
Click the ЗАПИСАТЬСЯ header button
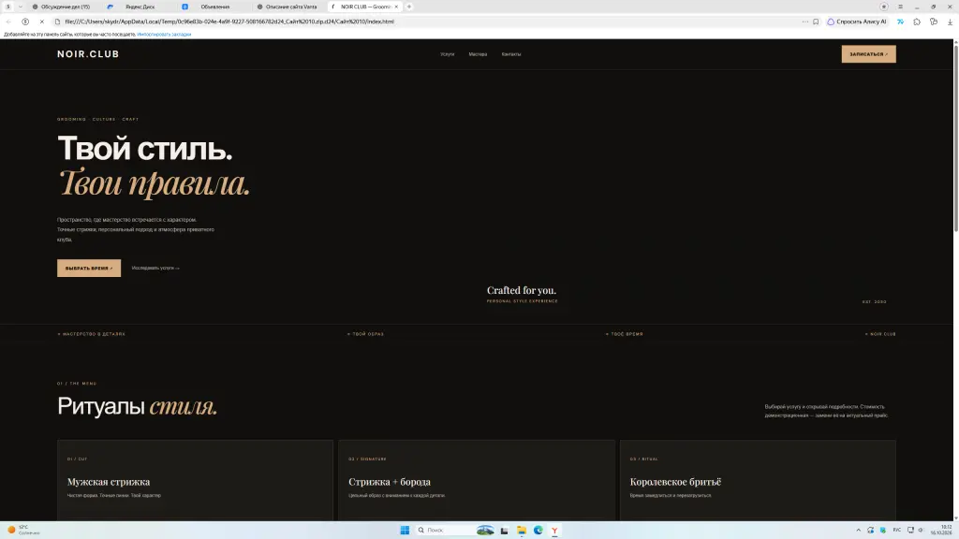coord(868,53)
